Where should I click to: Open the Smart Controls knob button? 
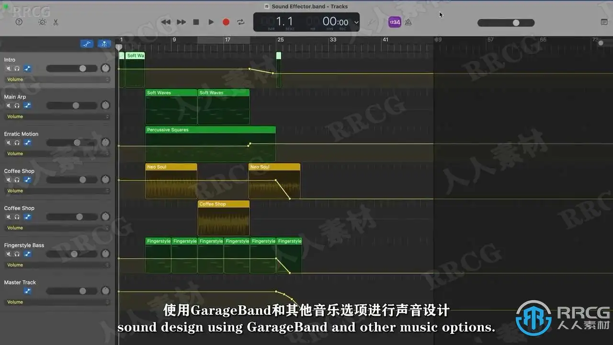[x=42, y=22]
